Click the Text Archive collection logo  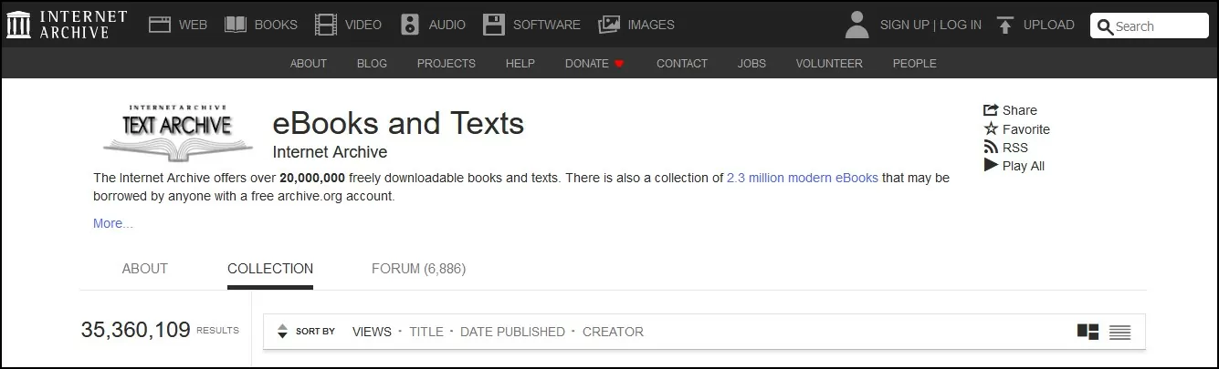pos(177,132)
